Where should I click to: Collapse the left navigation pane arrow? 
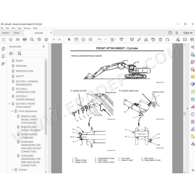tap(50, 108)
